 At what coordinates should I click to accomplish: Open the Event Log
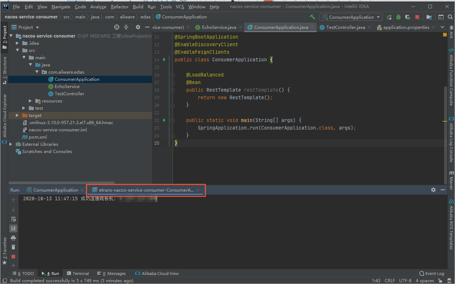pyautogui.click(x=432, y=274)
